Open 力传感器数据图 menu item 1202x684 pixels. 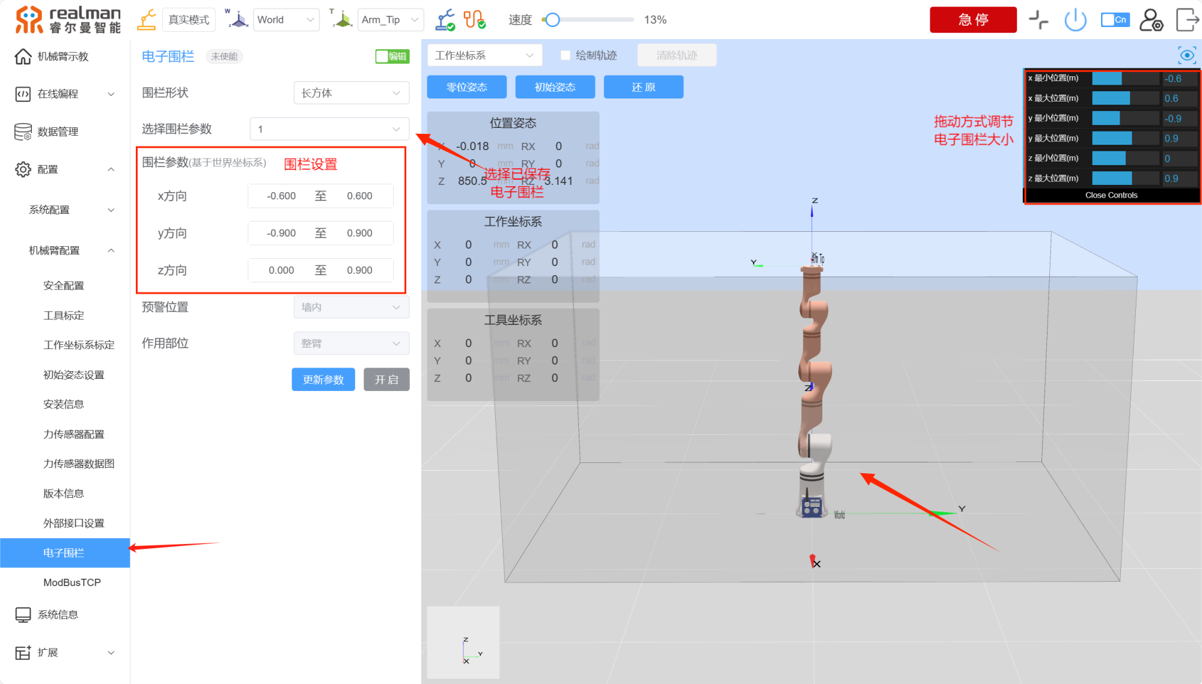(x=79, y=464)
